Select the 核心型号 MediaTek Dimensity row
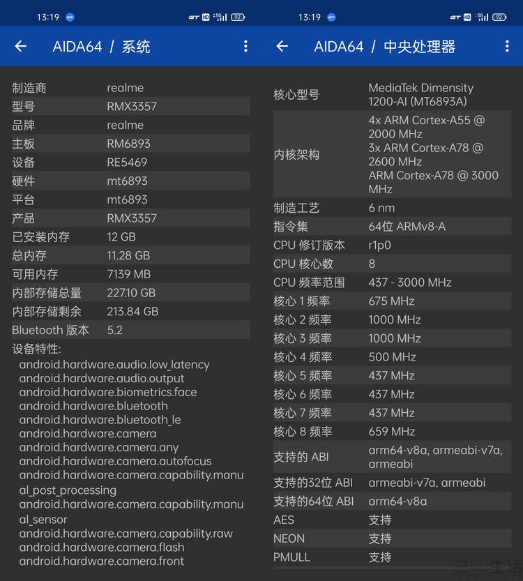 pyautogui.click(x=392, y=94)
